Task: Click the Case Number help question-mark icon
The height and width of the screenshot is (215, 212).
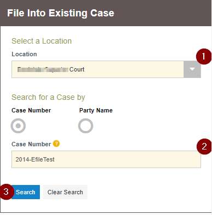Action: [56, 144]
